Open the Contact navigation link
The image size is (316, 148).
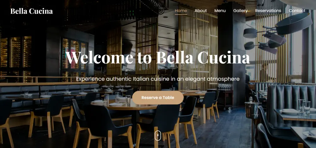pos(297,11)
